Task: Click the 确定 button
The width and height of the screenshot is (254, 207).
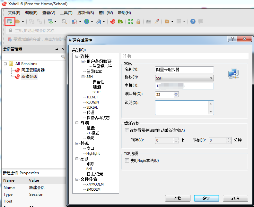Action: (206, 198)
